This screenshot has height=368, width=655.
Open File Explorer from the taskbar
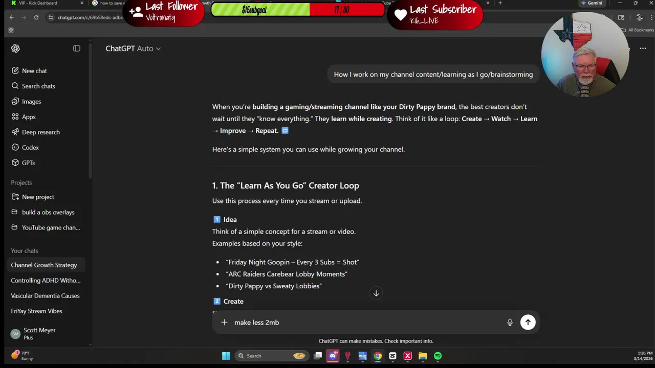pyautogui.click(x=423, y=356)
